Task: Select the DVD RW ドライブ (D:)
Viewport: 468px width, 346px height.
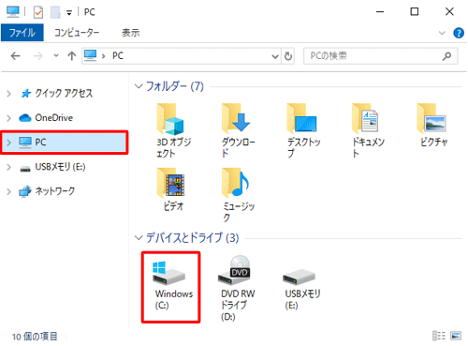Action: pos(237,288)
